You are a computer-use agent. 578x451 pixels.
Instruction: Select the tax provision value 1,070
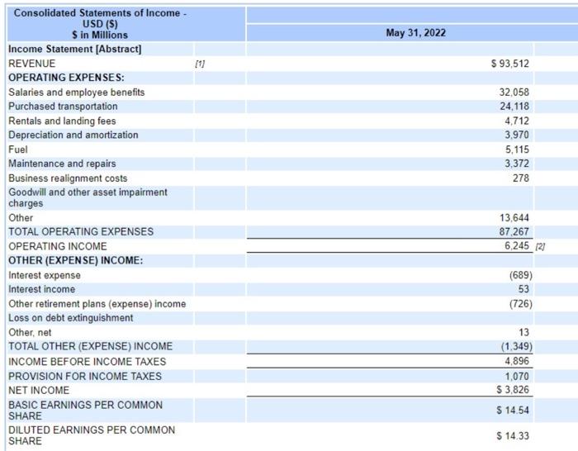tap(517, 376)
